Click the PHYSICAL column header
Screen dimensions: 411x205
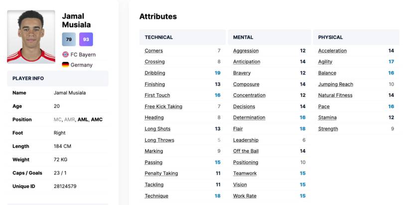(330, 37)
